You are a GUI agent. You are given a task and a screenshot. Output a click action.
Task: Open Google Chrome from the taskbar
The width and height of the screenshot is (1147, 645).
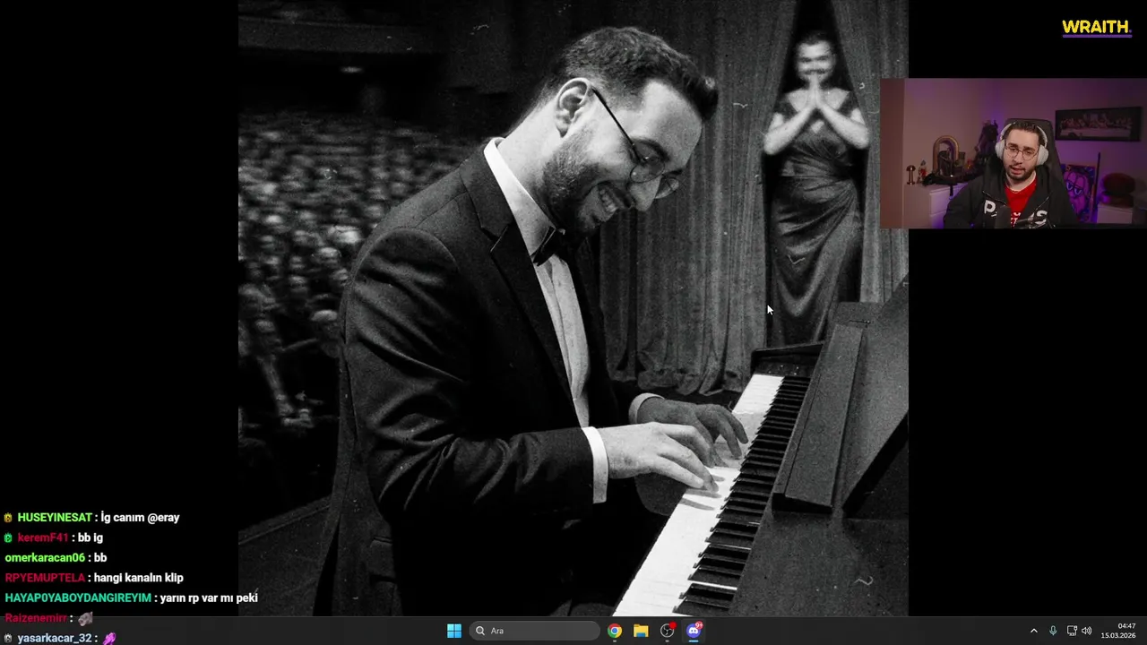(x=615, y=631)
